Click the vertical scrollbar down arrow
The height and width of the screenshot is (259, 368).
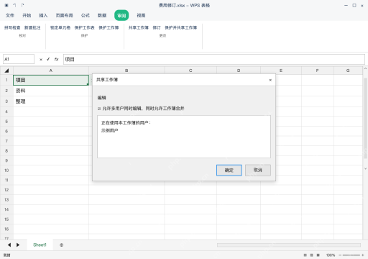tap(365, 168)
